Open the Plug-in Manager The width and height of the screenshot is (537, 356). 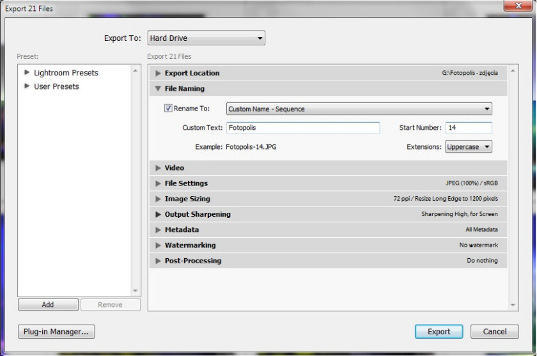click(56, 331)
